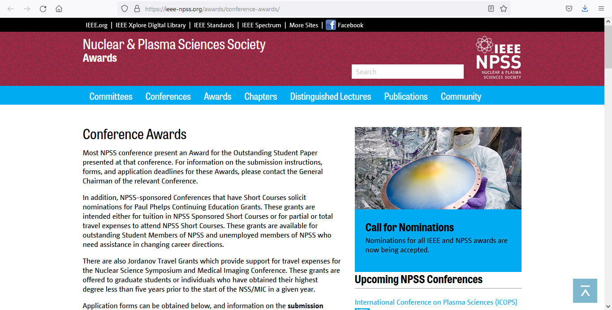Open the IEEE Xplore Digital Library link
This screenshot has width=612, height=310.
[x=151, y=25]
